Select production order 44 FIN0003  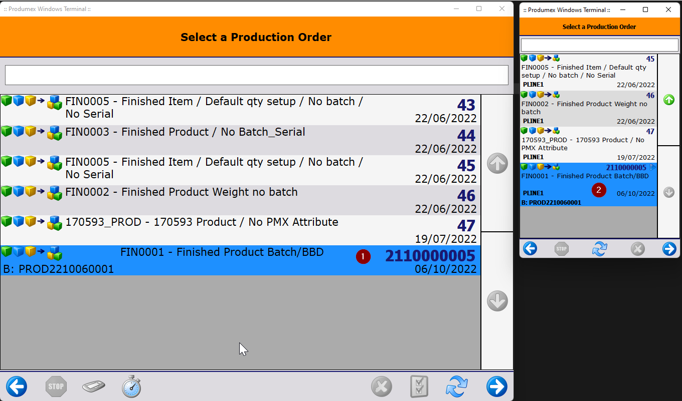tap(240, 140)
